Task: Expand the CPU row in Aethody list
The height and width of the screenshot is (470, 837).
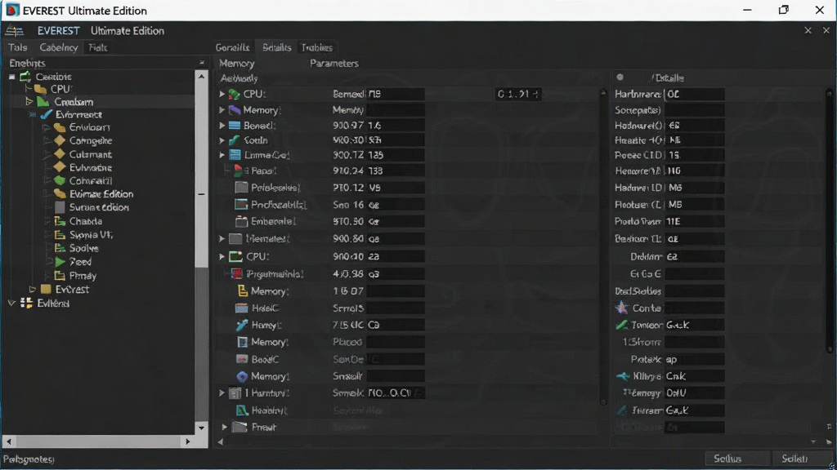Action: (x=222, y=94)
